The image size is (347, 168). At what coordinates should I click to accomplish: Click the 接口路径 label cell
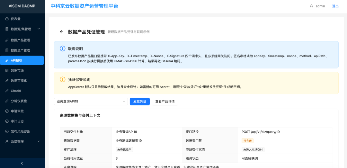(x=210, y=132)
